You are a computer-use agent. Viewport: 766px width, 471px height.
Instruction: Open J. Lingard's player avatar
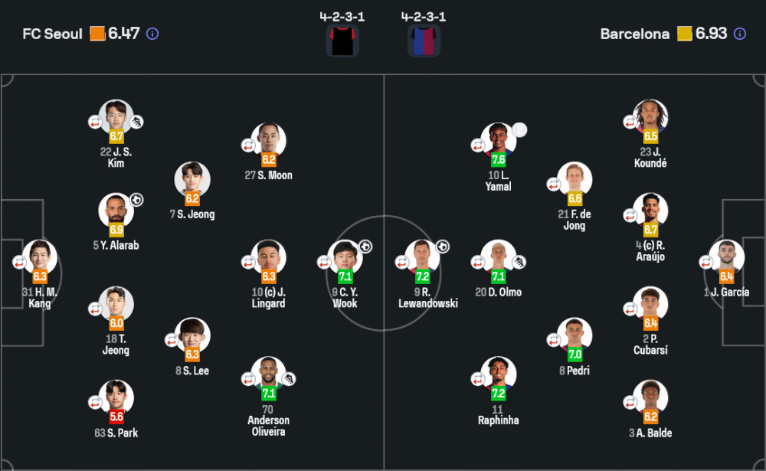click(x=269, y=257)
